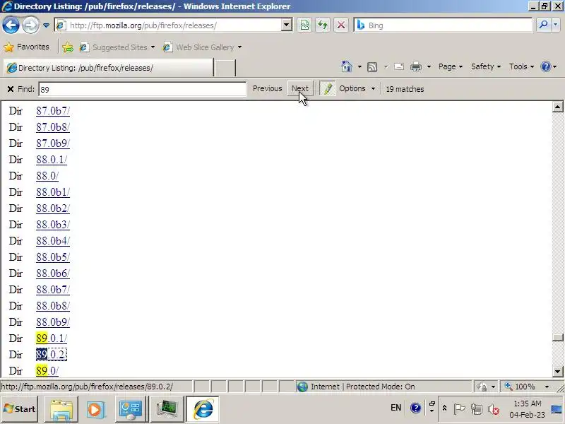Toggle highlight all matches pencil icon

tap(328, 89)
